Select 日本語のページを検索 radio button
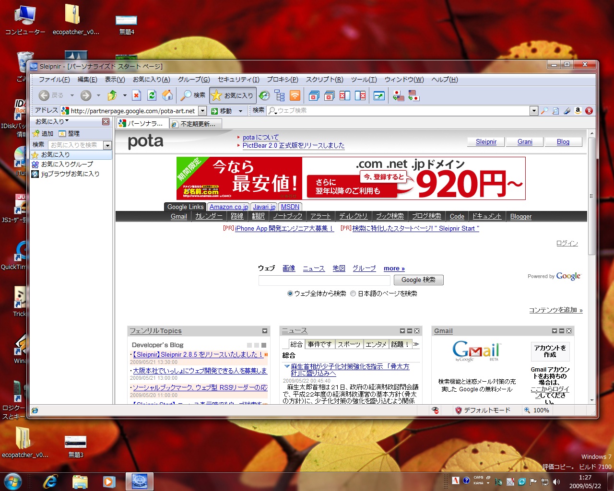 point(353,293)
